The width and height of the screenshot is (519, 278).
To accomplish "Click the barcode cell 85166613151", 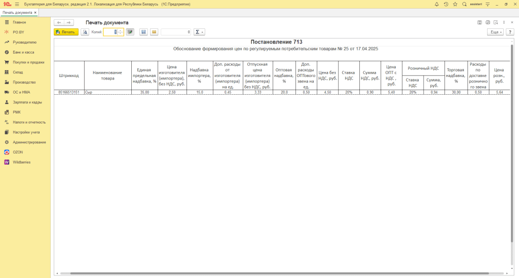I will [x=69, y=92].
